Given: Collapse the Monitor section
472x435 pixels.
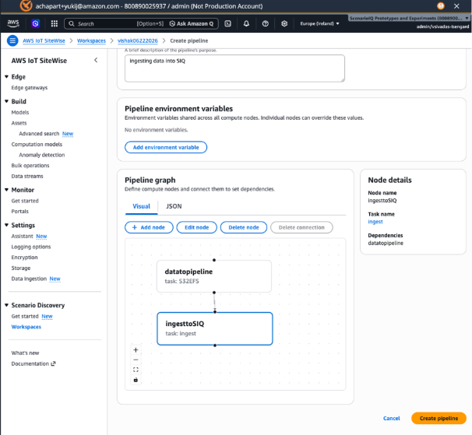Looking at the screenshot, I should click(6, 190).
